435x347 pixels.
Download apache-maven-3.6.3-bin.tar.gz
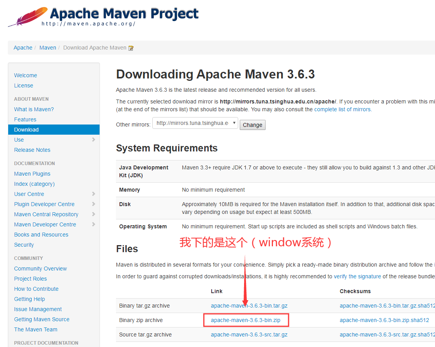coord(249,306)
